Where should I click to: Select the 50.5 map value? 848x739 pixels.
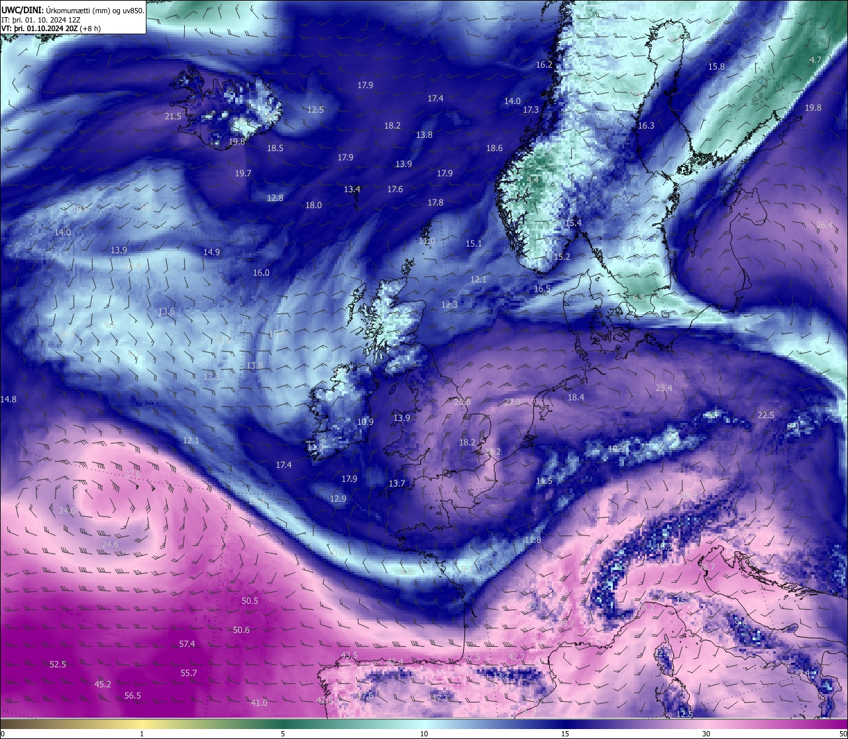tap(250, 601)
